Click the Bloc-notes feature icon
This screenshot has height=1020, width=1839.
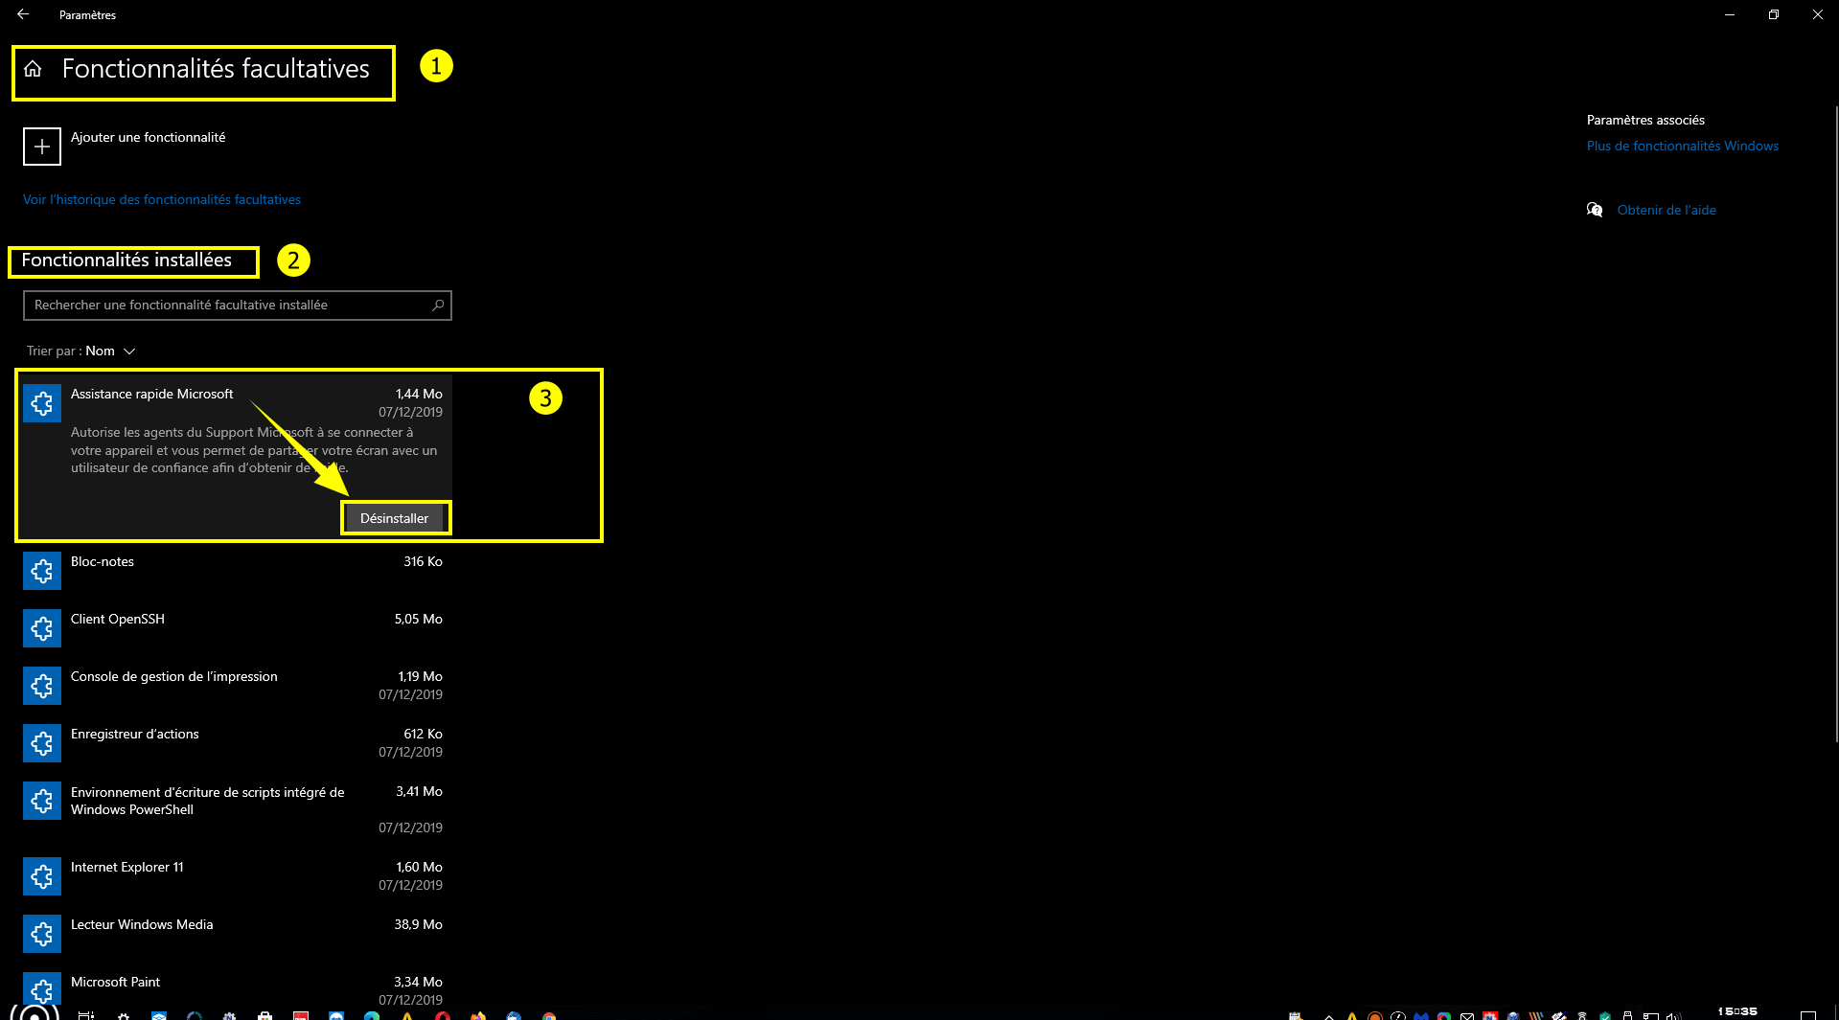pyautogui.click(x=42, y=571)
